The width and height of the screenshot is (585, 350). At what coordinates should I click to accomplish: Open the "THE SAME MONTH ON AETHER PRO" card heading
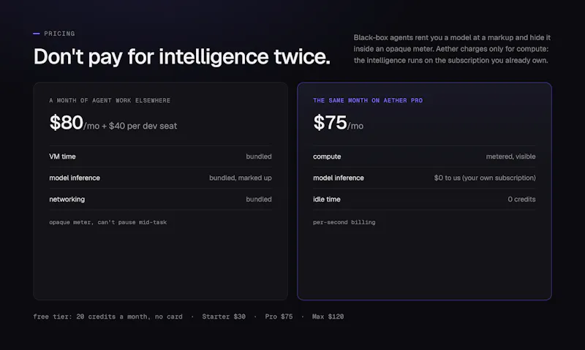[368, 100]
